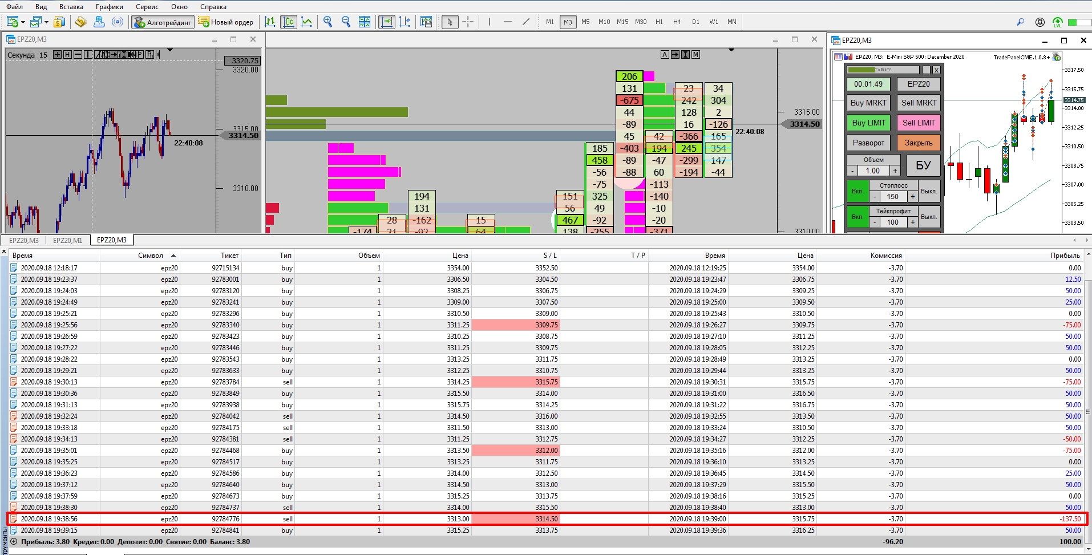Open the Файл menu
The width and height of the screenshot is (1092, 555).
tap(15, 7)
